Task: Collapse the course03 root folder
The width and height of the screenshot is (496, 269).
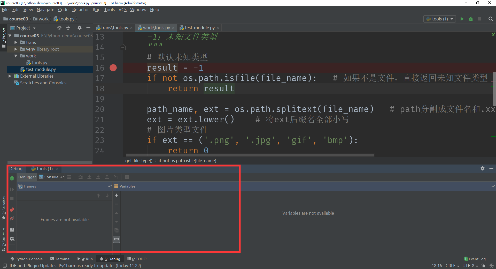Action: coord(10,36)
